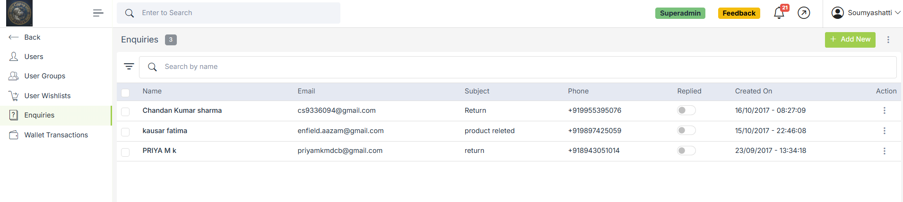Expand the Soumyashatti user account dropdown
The width and height of the screenshot is (903, 202).
[x=866, y=13]
